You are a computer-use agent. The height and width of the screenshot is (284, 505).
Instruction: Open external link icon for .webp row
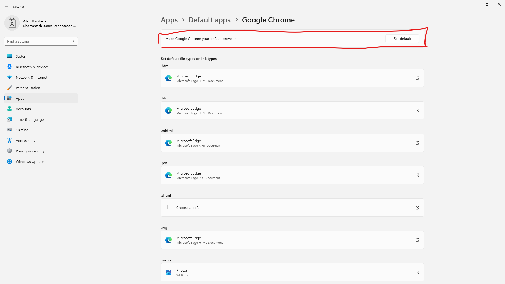click(417, 272)
